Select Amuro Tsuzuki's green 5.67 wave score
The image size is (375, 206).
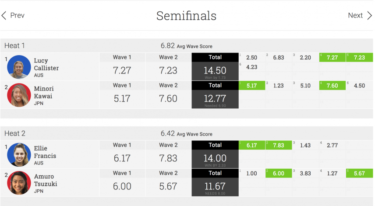coord(360,174)
